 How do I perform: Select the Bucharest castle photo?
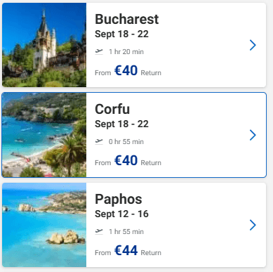44,45
